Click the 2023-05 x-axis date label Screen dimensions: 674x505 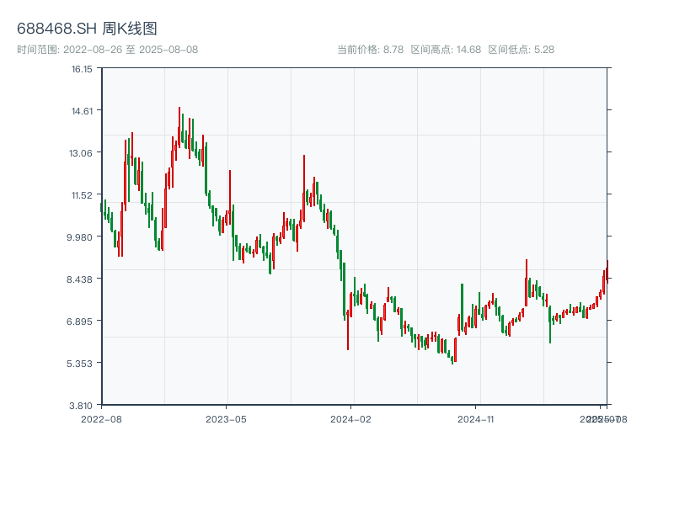pyautogui.click(x=226, y=418)
